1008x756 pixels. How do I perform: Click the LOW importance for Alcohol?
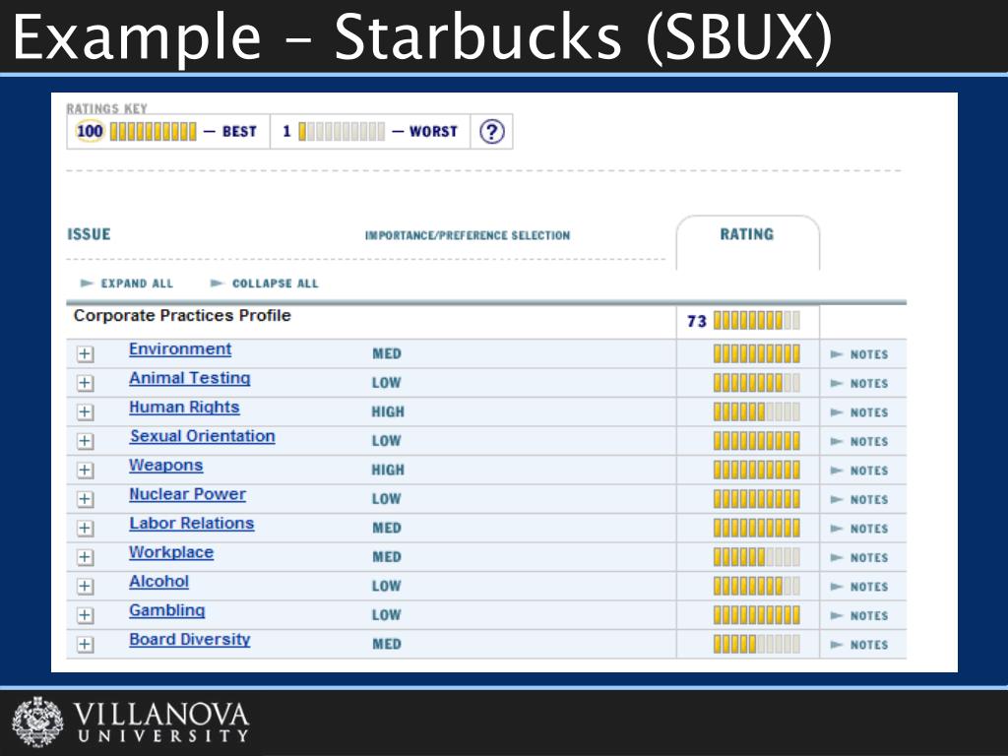[x=386, y=587]
